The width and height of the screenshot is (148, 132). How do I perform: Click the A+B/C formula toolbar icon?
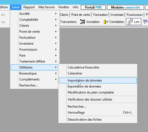click(146, 22)
